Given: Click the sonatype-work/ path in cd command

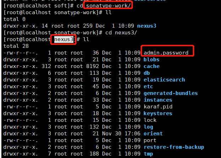Looking at the screenshot, I should pyautogui.click(x=109, y=6).
